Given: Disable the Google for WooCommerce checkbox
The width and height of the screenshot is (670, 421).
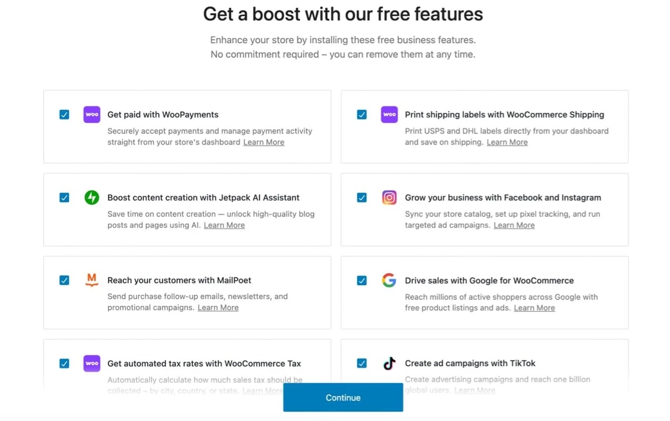Looking at the screenshot, I should click(x=361, y=280).
